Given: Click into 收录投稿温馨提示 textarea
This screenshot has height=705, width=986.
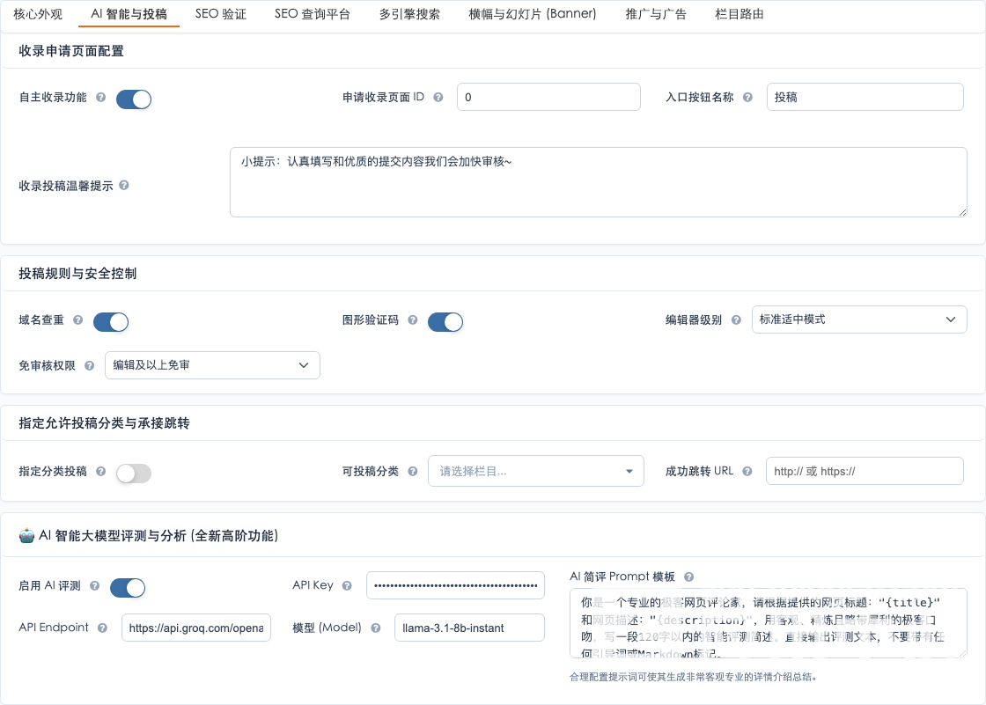Looking at the screenshot, I should point(598,182).
